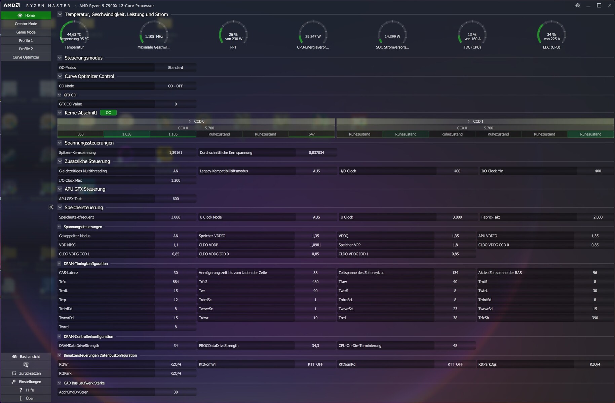This screenshot has width=615, height=403.
Task: Click the Zurücksetzen reset icon
Action: pyautogui.click(x=14, y=373)
